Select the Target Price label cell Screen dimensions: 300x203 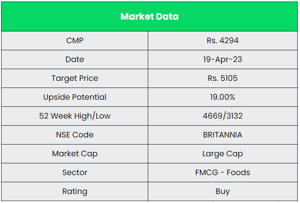click(75, 78)
